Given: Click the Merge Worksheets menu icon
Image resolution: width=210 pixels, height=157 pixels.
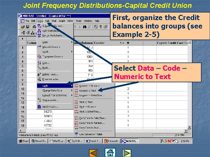Looking at the screenshot, I should [x=39, y=35].
